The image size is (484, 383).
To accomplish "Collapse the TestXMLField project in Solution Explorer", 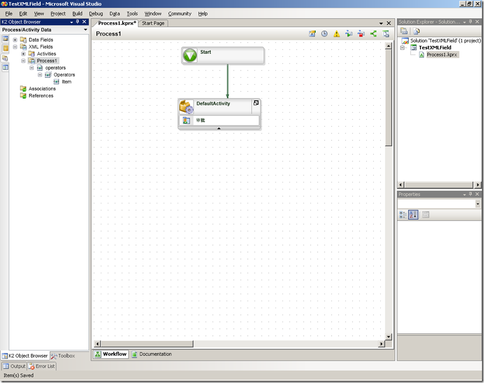I will (x=402, y=48).
